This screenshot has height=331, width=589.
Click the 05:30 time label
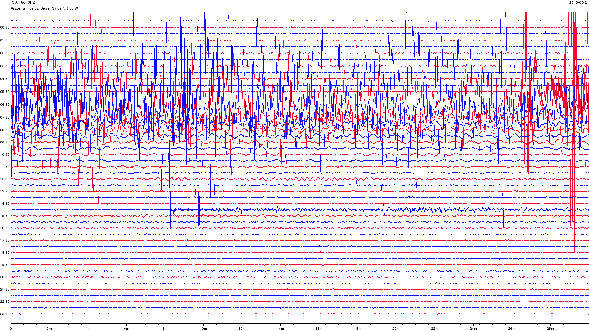pyautogui.click(x=5, y=92)
